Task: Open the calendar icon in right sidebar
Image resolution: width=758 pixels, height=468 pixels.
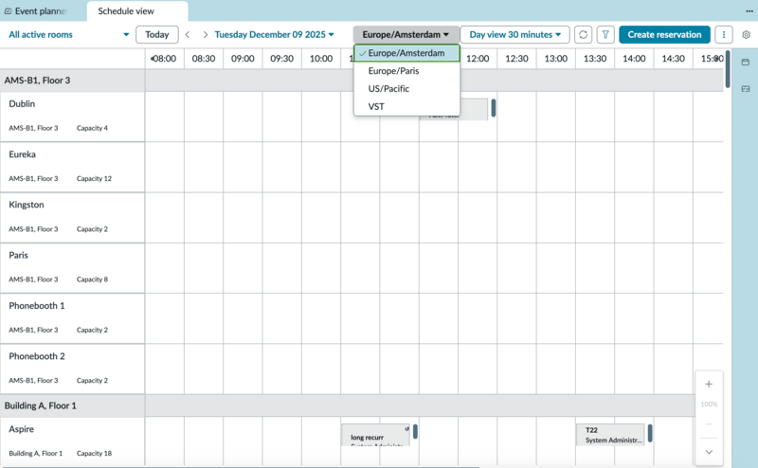Action: click(x=746, y=62)
